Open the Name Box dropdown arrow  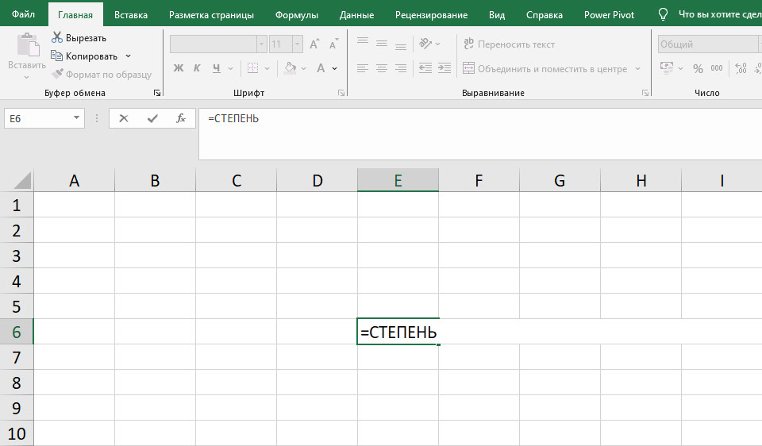(x=76, y=118)
